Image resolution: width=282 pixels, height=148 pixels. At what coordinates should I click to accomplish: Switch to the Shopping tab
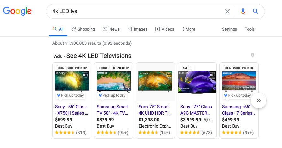83,29
